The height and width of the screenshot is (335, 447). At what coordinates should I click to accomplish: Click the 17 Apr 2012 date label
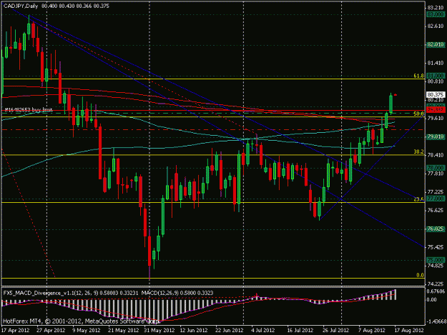click(15, 331)
